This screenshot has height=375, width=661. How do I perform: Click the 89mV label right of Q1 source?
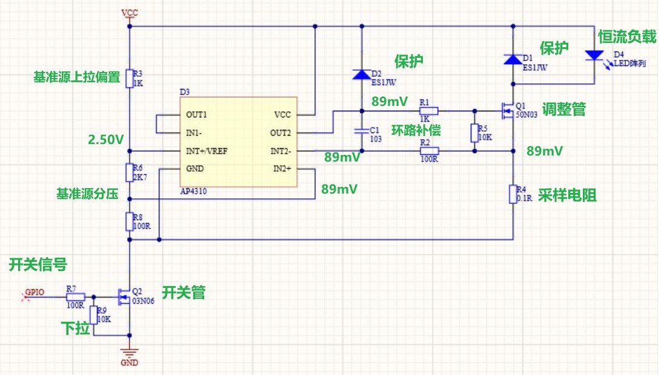pos(545,151)
